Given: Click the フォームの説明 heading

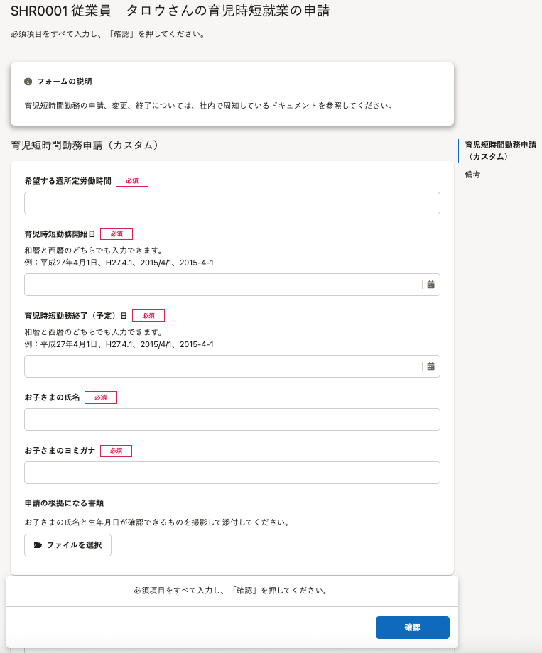Looking at the screenshot, I should click(64, 82).
